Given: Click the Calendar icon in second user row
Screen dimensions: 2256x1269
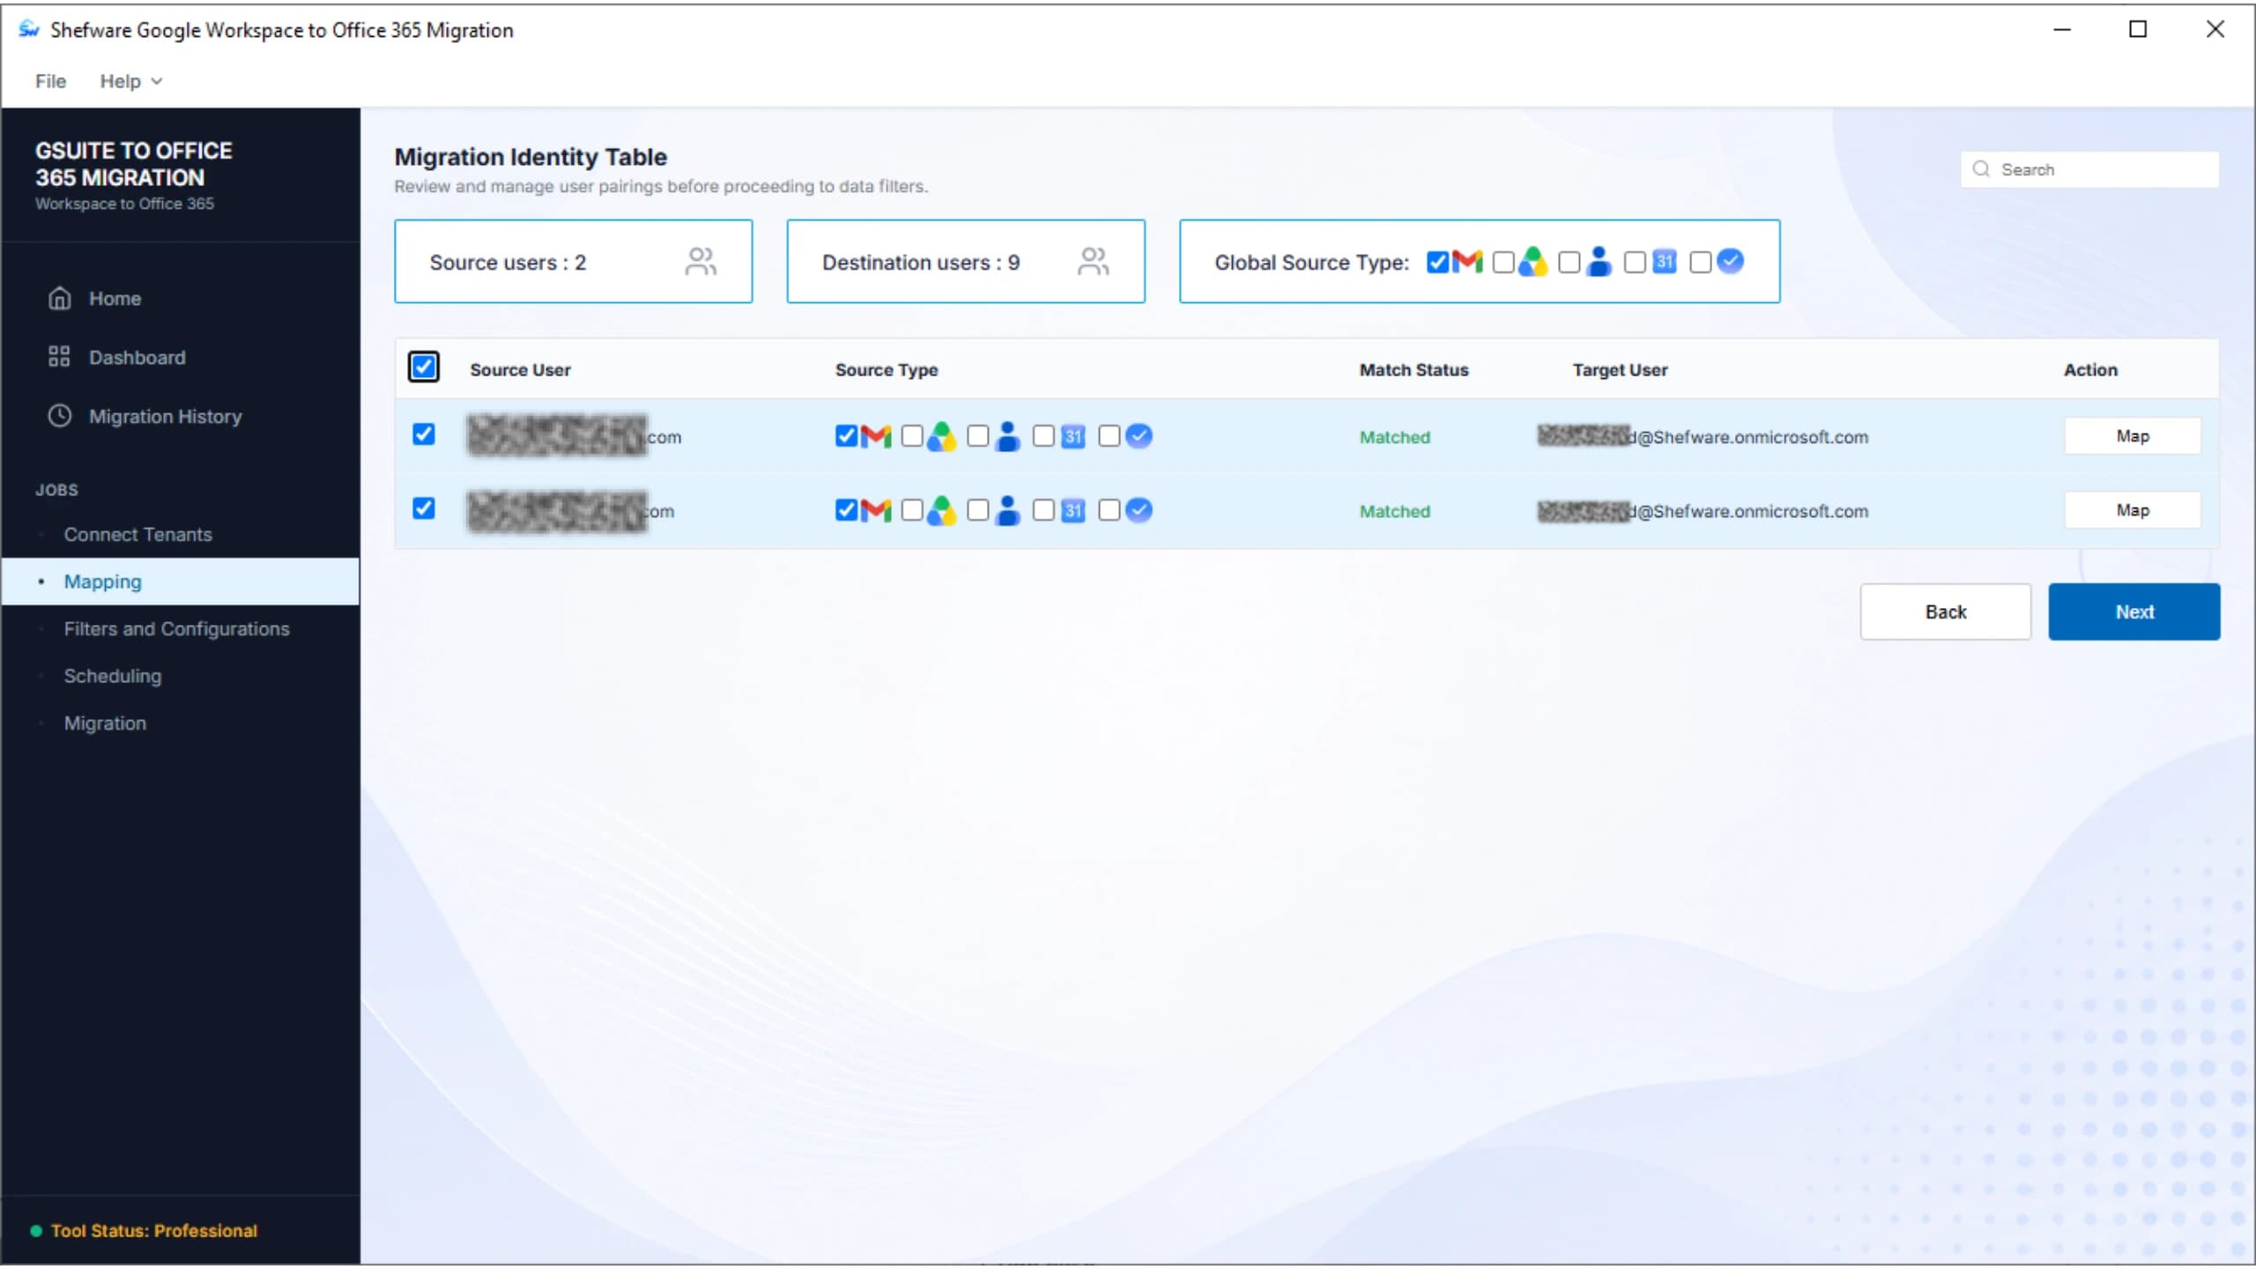Looking at the screenshot, I should (1072, 510).
